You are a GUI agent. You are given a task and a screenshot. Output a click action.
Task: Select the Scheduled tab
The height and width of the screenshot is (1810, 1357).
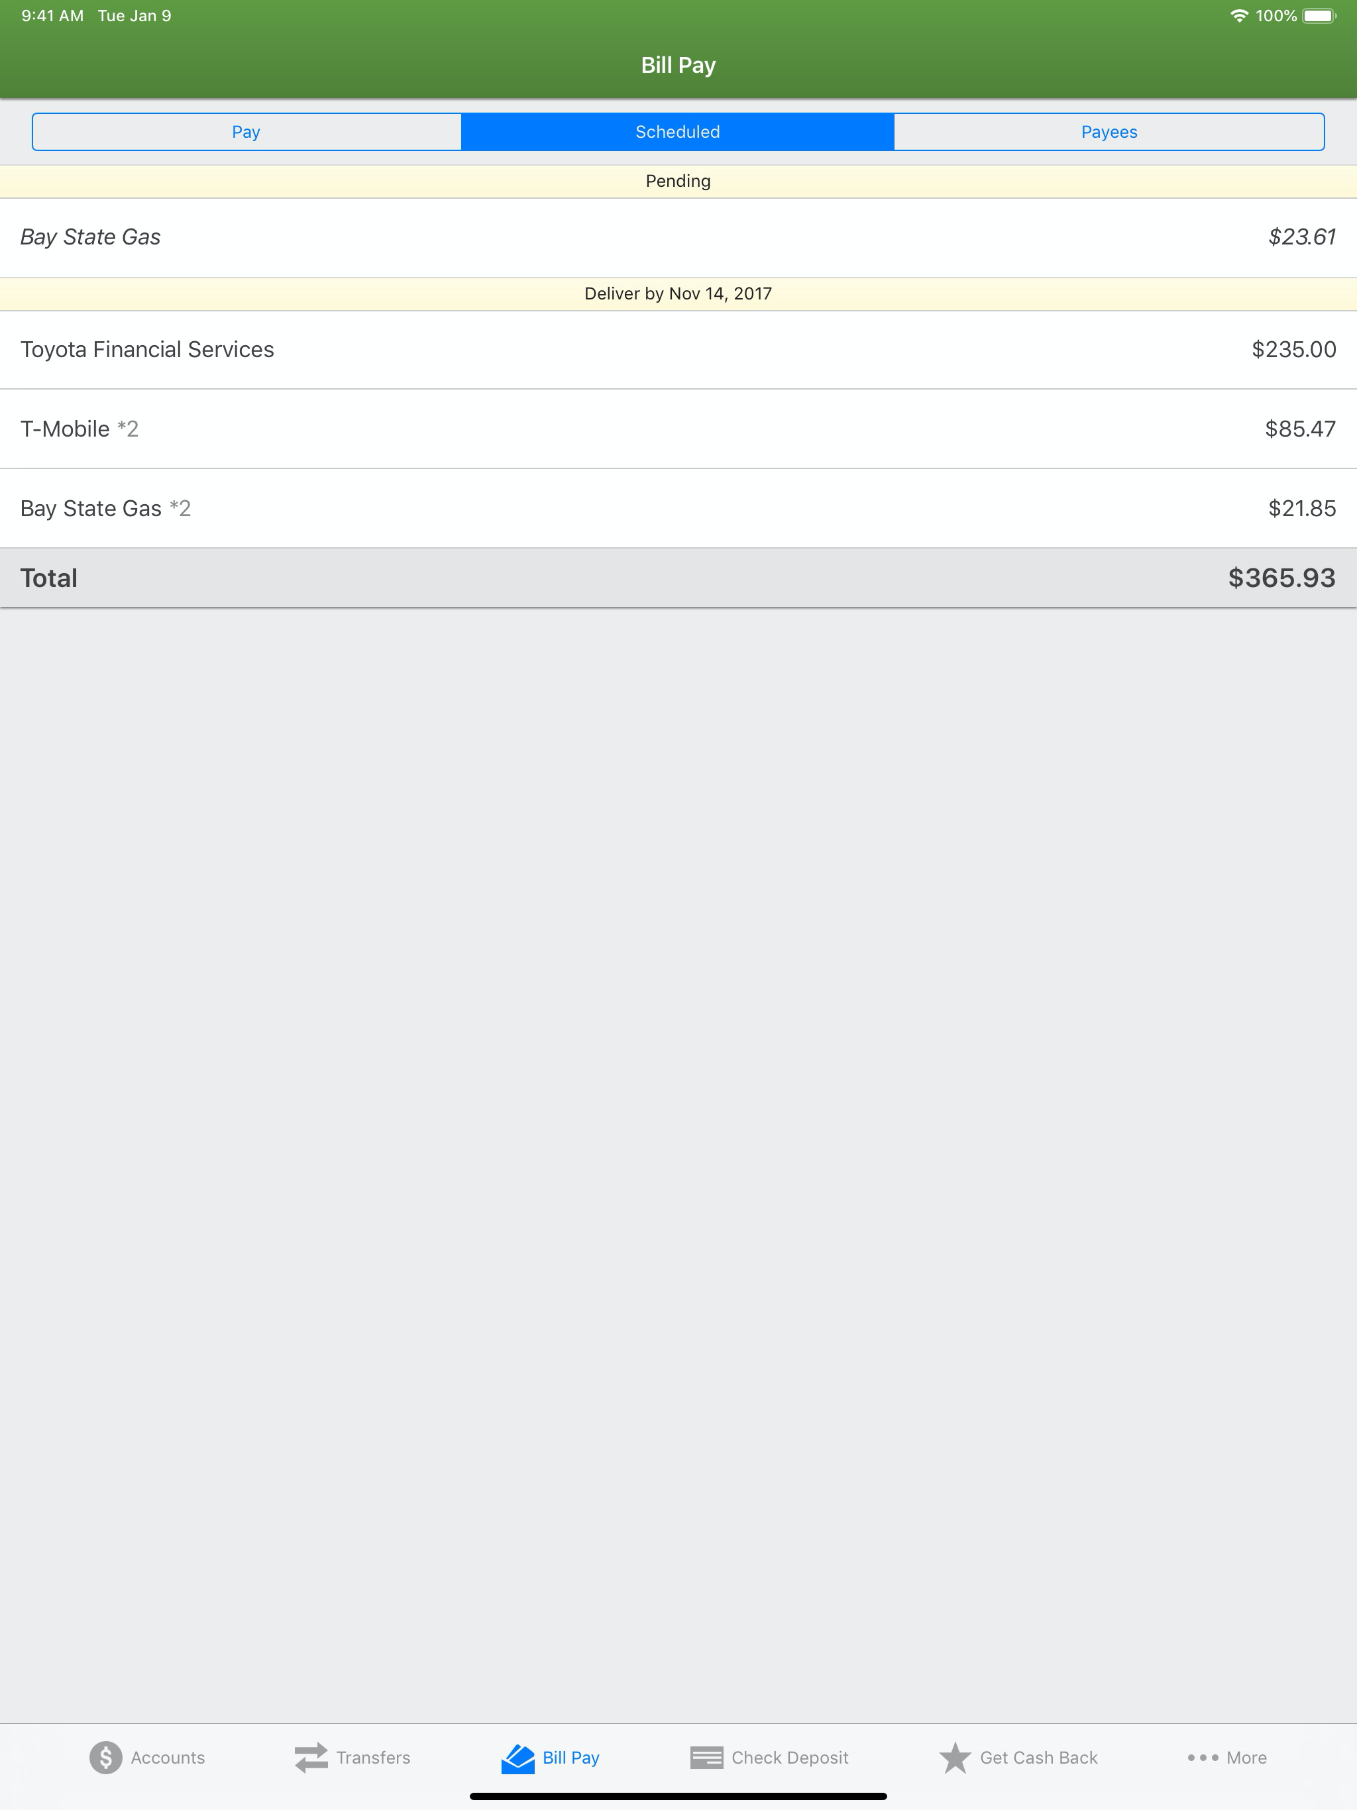pyautogui.click(x=678, y=132)
